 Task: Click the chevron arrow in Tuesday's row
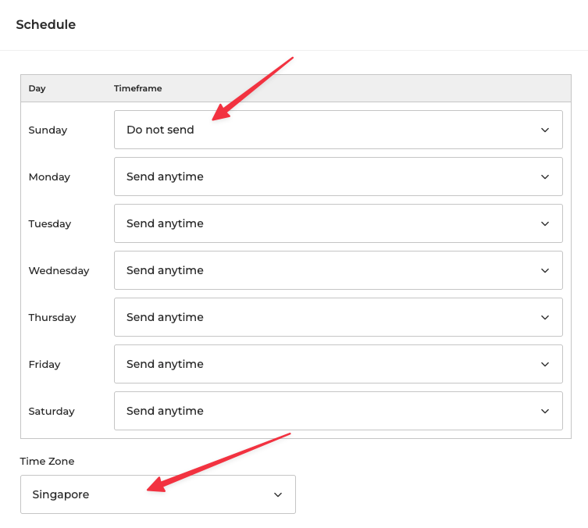click(x=545, y=223)
